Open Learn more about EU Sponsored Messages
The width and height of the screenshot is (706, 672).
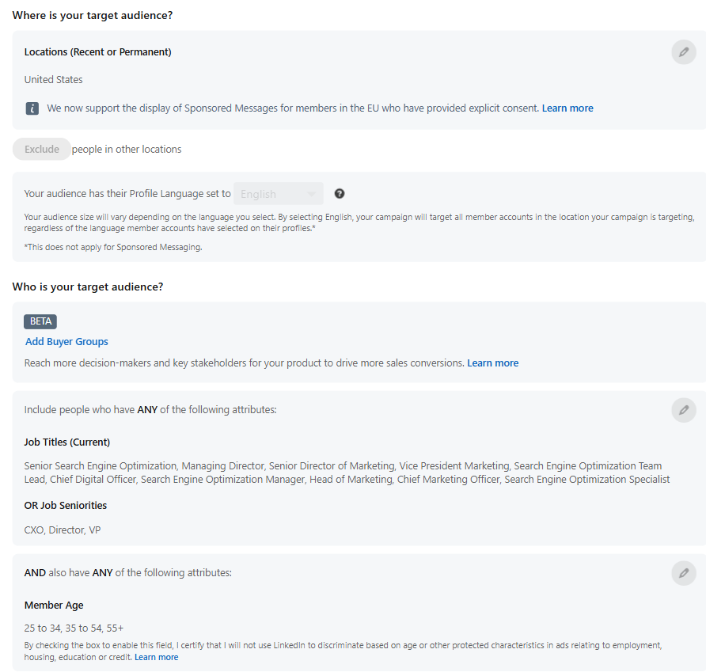point(567,108)
